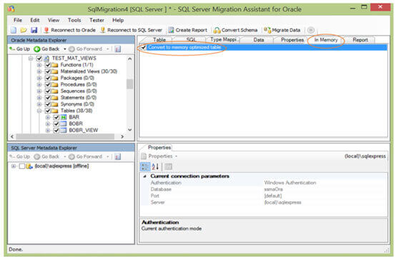The image size is (396, 259).
Task: Reconnect to SQL Server
Action: (132, 30)
